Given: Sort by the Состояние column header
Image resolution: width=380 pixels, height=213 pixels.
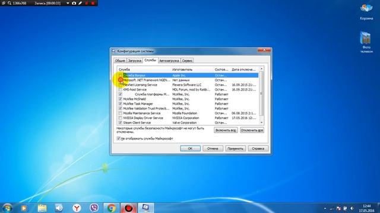Looking at the screenshot, I should (221, 70).
